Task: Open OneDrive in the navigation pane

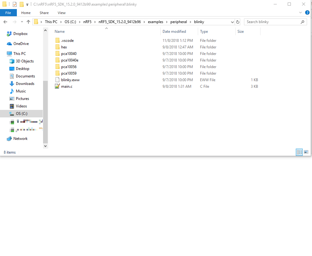Action: (x=18, y=44)
